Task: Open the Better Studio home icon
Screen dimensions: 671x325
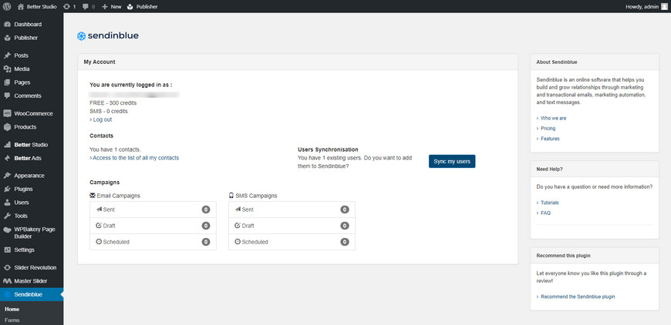Action: click(21, 6)
